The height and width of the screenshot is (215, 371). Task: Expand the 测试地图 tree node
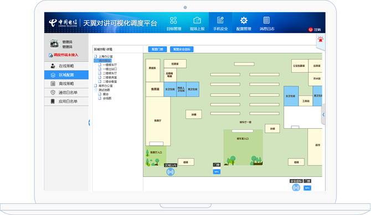[104, 90]
